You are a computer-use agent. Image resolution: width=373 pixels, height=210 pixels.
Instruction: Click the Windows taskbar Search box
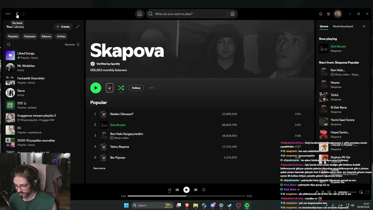[x=152, y=205]
